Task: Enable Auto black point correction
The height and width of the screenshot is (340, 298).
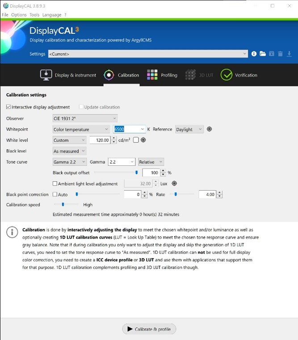Action: coord(55,194)
